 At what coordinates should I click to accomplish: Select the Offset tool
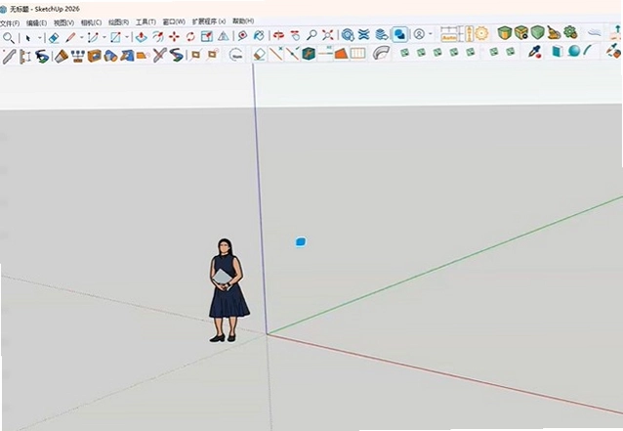point(158,37)
